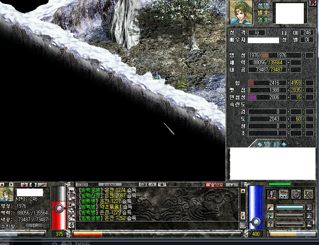Click the player character in the snow

point(157,75)
